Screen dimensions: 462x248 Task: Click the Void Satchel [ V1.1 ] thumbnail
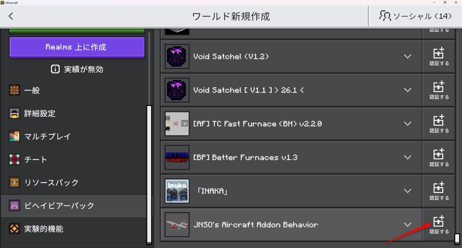[177, 90]
